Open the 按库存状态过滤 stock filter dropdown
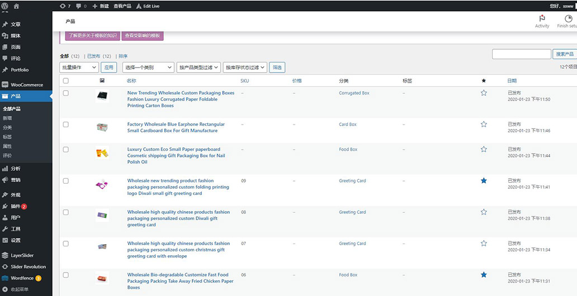The height and width of the screenshot is (296, 577). click(x=245, y=68)
